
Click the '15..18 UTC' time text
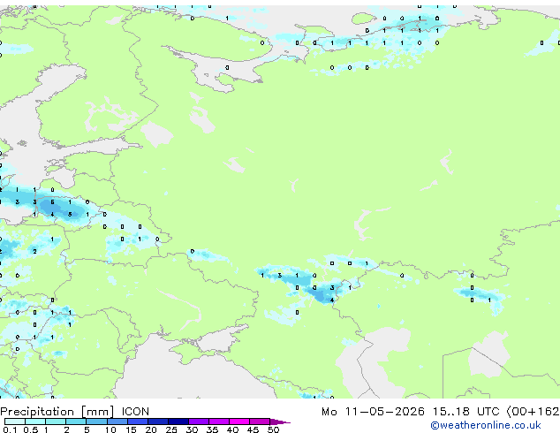click(x=465, y=412)
